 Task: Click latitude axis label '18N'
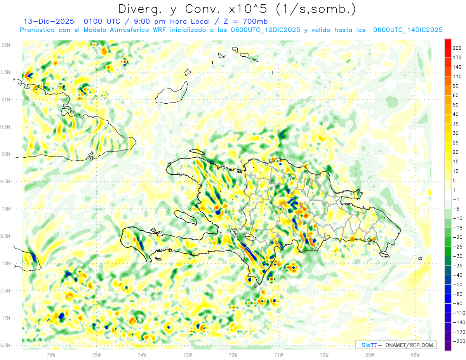[x=6, y=263]
